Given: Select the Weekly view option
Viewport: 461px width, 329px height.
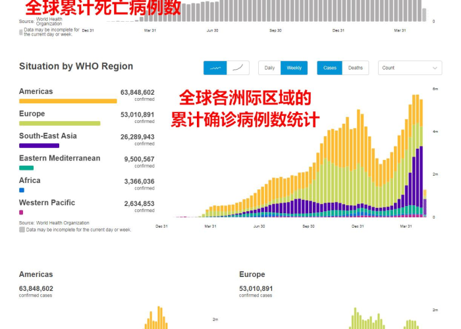Looking at the screenshot, I should 294,68.
